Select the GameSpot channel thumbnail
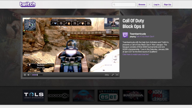Viewport: 192px width, 108px height. pos(58,95)
